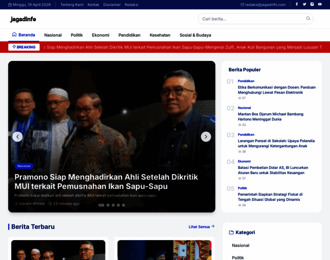Image resolution: width=330 pixels, height=260 pixels.
Task: Click Politik tag on popular item 05
Action: (242, 188)
